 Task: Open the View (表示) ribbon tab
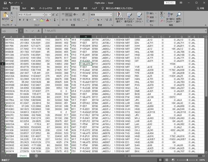pyautogui.click(x=85, y=8)
